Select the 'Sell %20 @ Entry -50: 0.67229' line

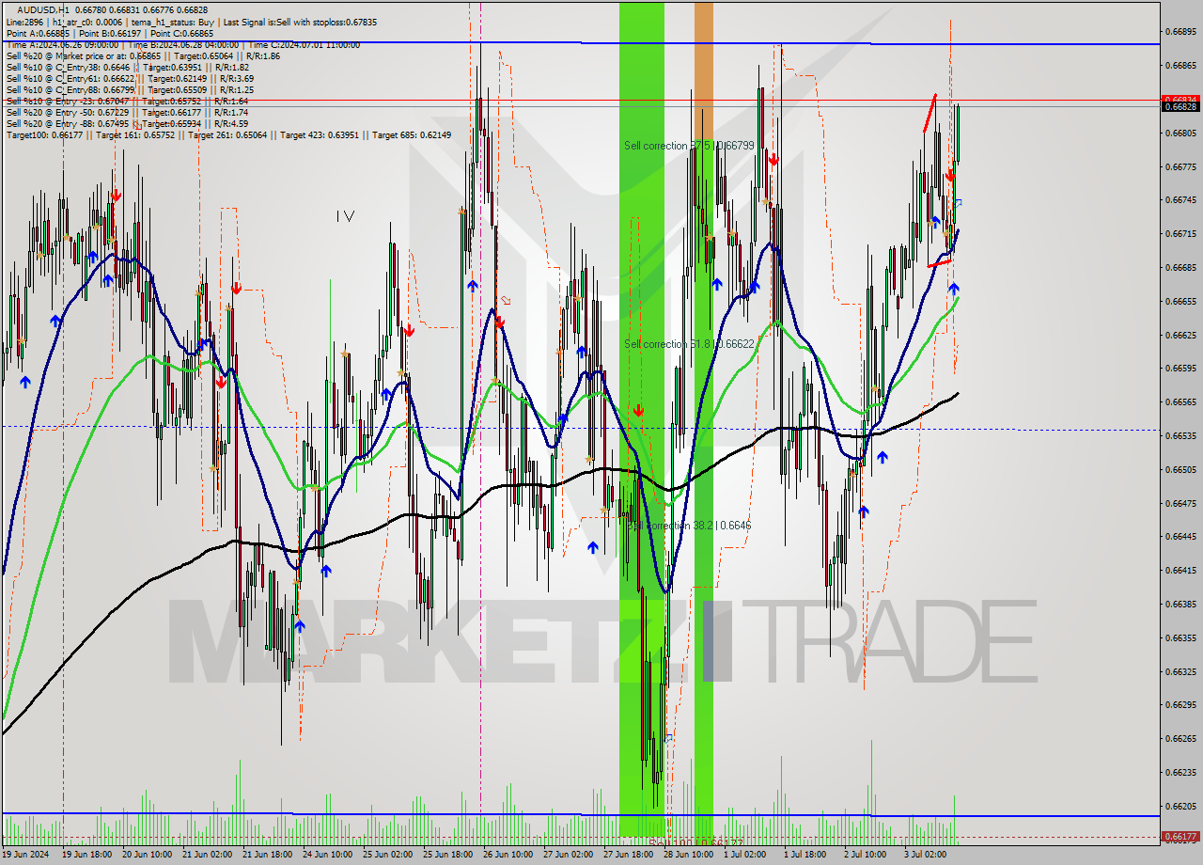[x=127, y=112]
